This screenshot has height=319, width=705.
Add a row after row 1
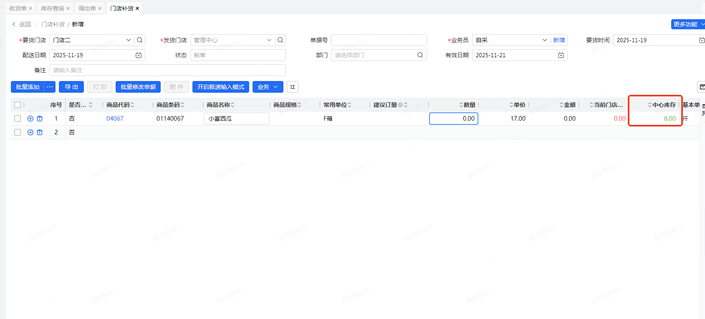click(30, 119)
